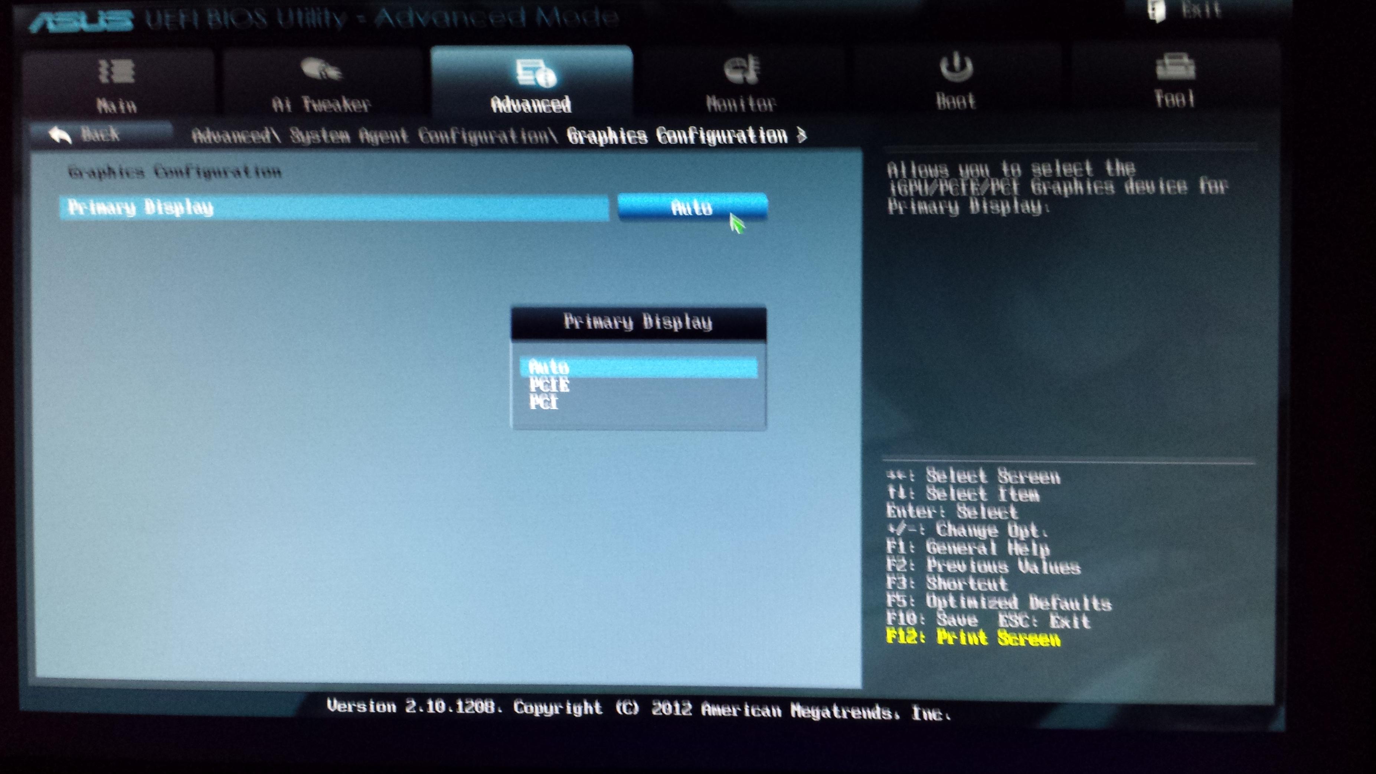Click the Tool printer icon
This screenshot has height=774, width=1376.
coord(1174,67)
